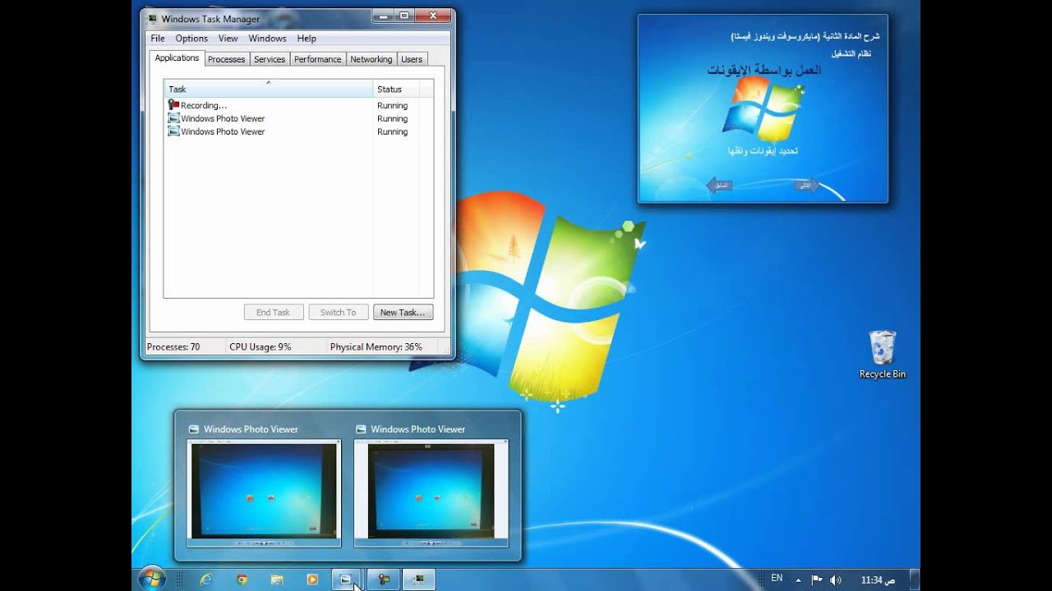Screen dimensions: 1052x591
Task: Select the Recording... task row
Action: coord(298,106)
